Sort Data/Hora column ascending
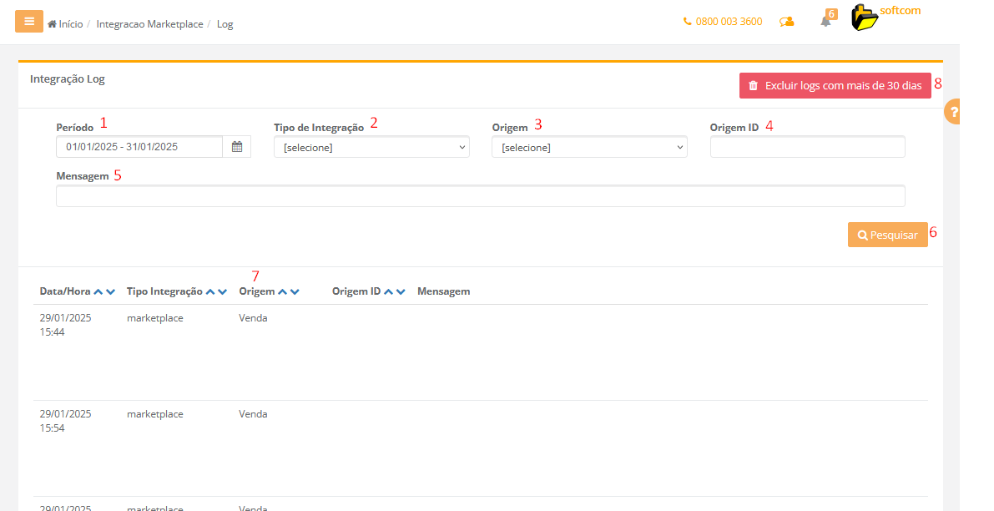The height and width of the screenshot is (511, 994). pyautogui.click(x=98, y=291)
